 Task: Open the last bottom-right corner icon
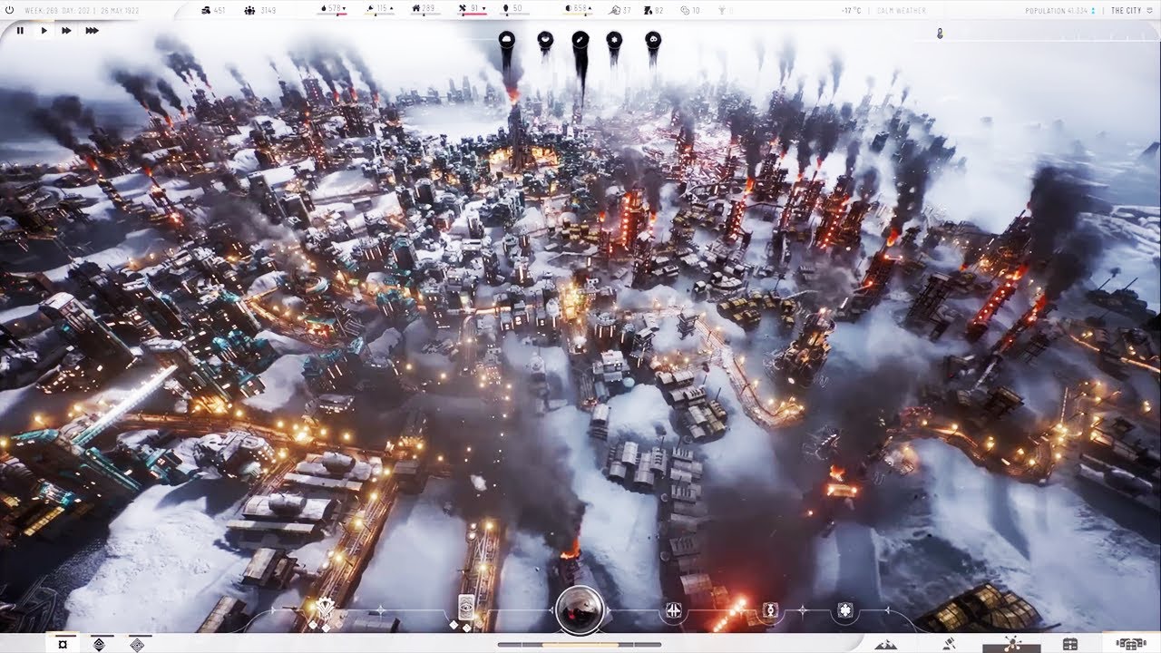1131,644
